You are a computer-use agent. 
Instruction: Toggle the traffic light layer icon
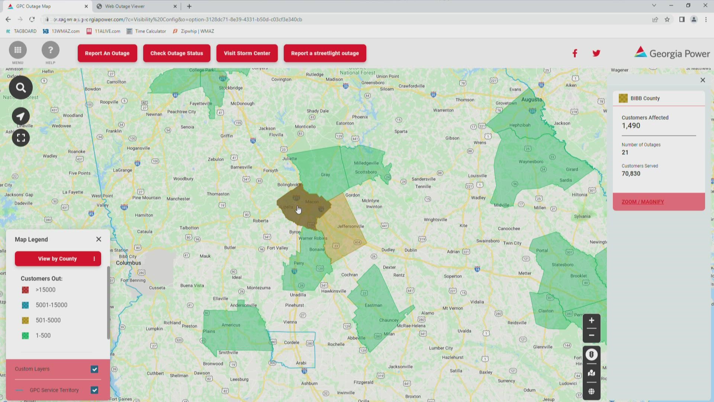click(x=591, y=354)
